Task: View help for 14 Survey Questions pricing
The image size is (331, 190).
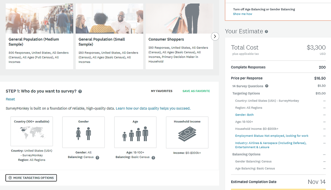Action: pos(267,86)
